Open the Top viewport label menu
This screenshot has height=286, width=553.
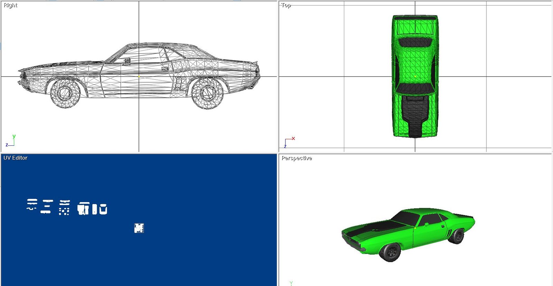(x=286, y=5)
